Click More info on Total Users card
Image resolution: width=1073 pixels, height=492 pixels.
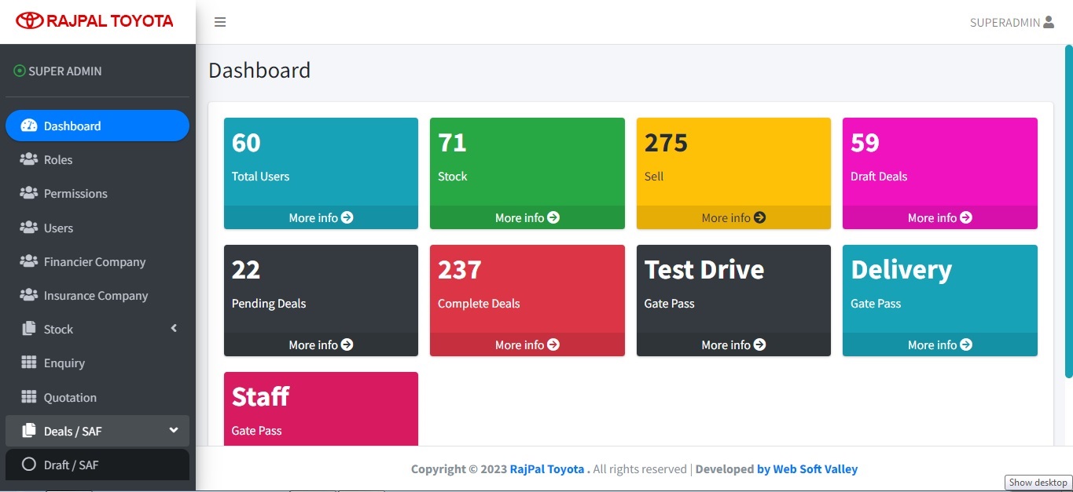pos(321,217)
